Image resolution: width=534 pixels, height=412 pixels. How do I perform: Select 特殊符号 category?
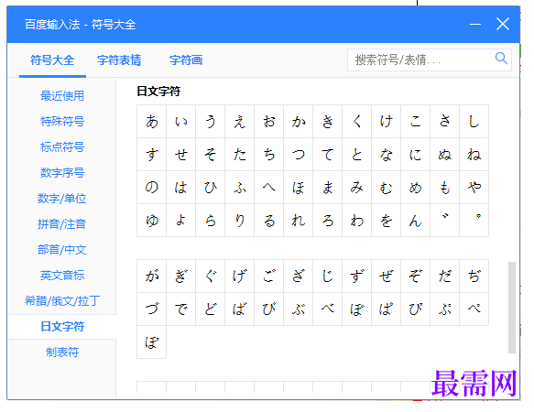click(x=62, y=121)
